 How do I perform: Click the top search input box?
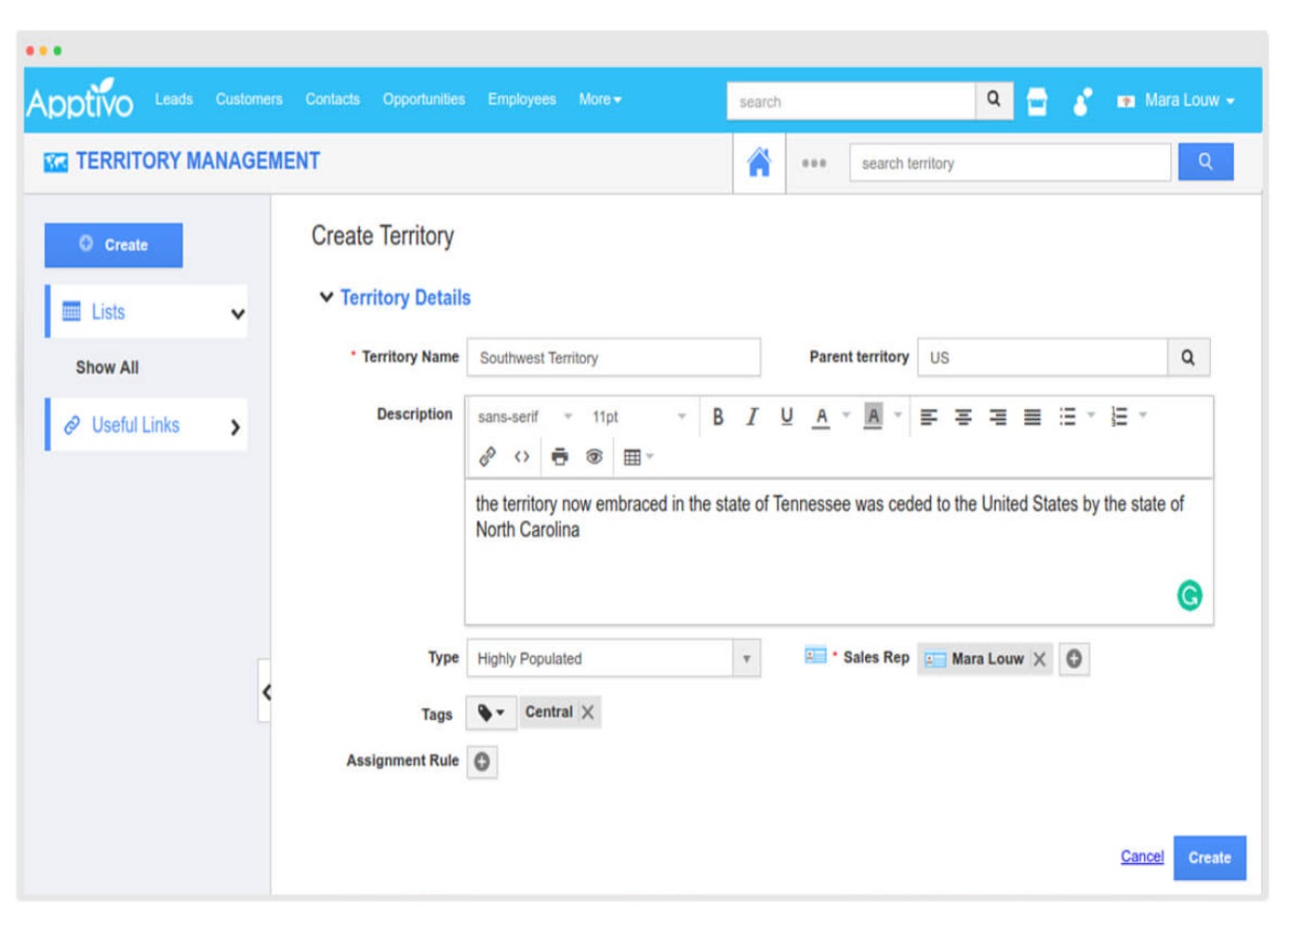coord(851,101)
